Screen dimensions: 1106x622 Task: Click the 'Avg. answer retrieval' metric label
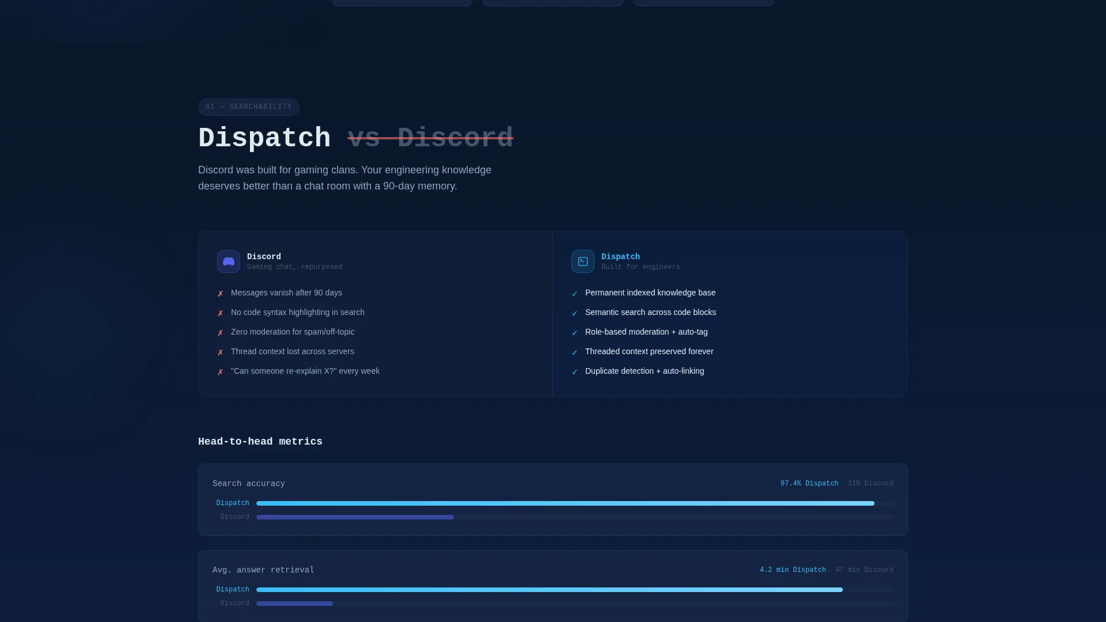pyautogui.click(x=263, y=570)
